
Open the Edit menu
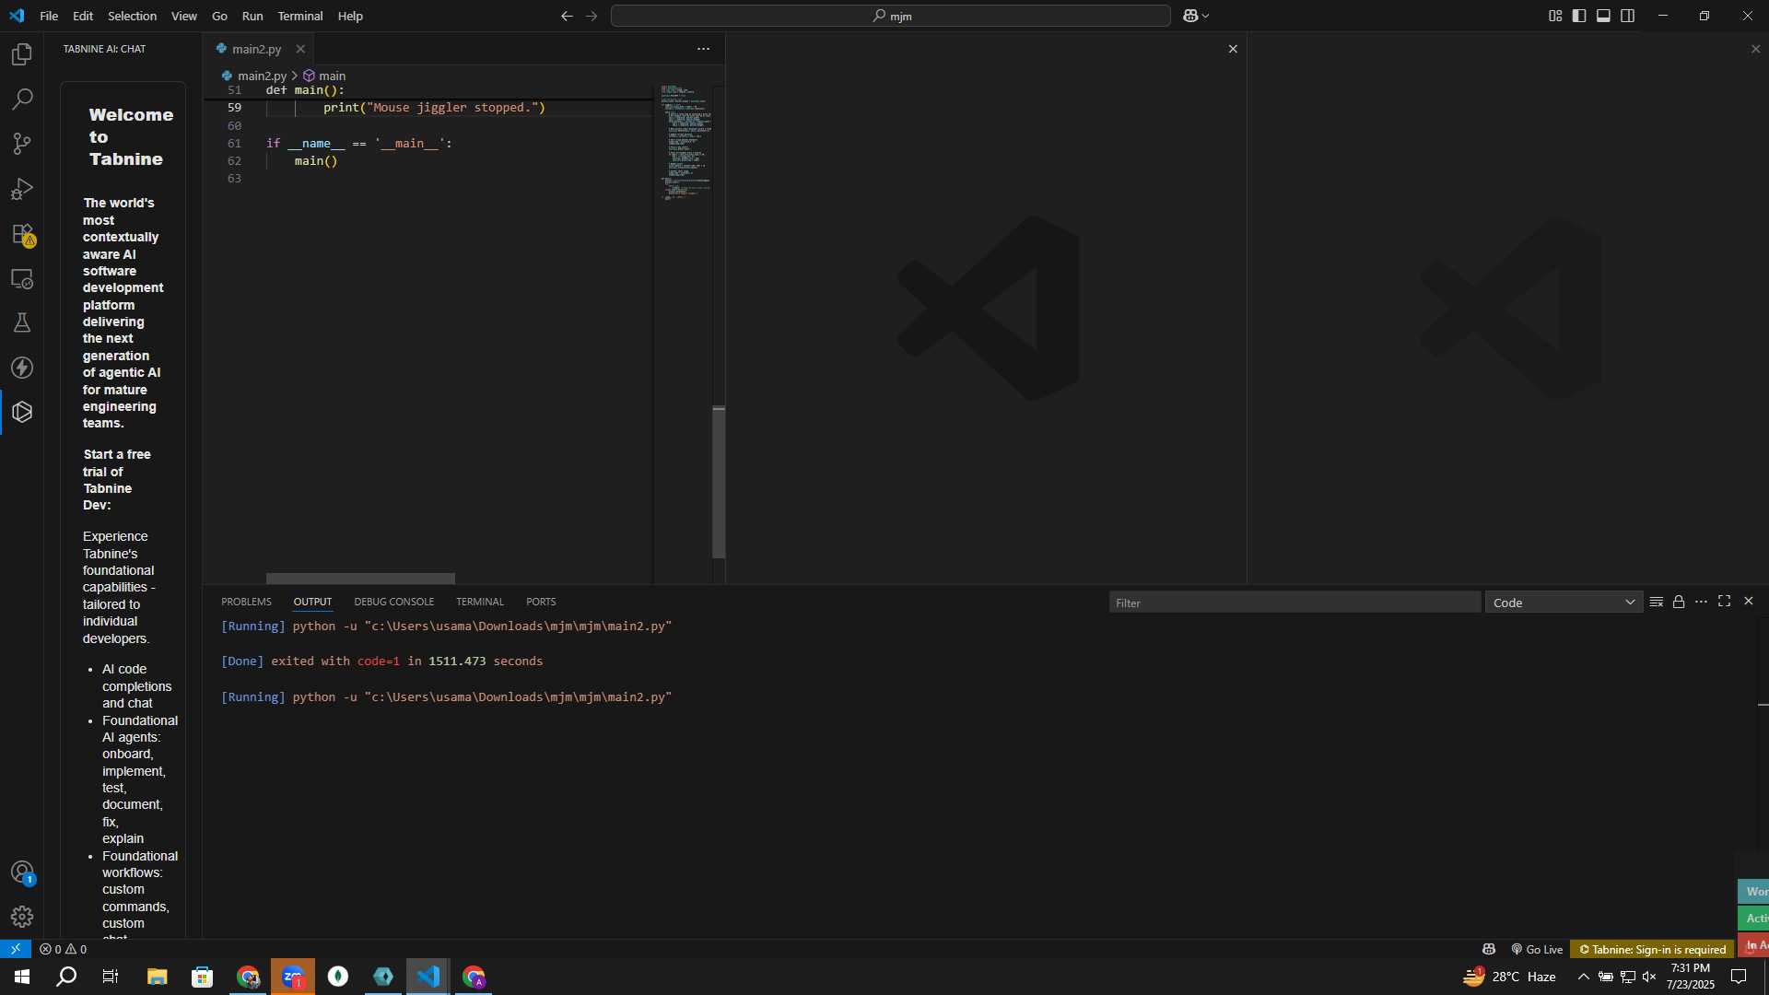pyautogui.click(x=83, y=16)
